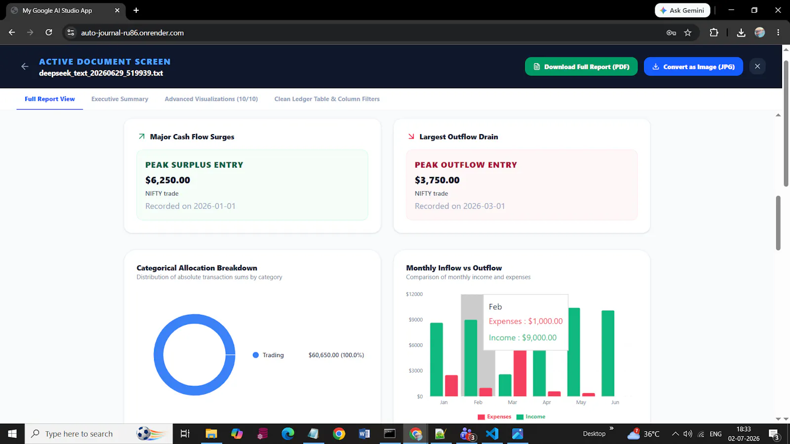This screenshot has width=790, height=444.
Task: Download Full Report as PDF
Action: click(581, 67)
